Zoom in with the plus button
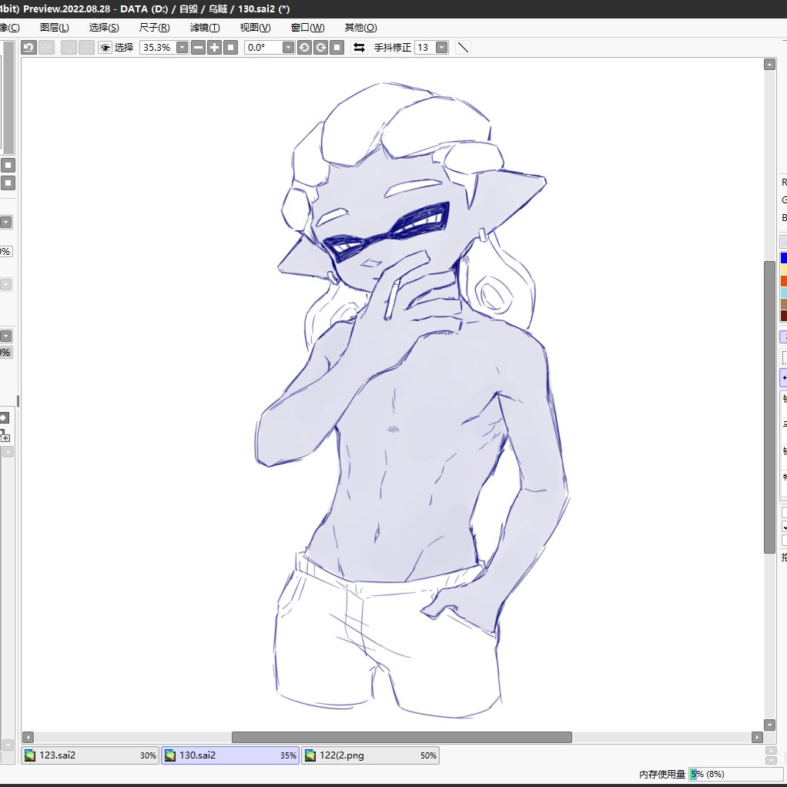The width and height of the screenshot is (787, 787). [x=214, y=47]
